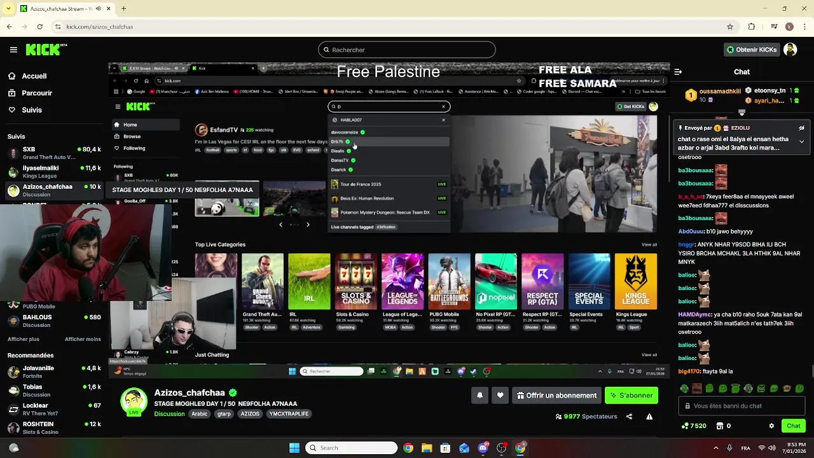Toggle notifications with the bell icon
The image size is (814, 458).
pyautogui.click(x=480, y=396)
